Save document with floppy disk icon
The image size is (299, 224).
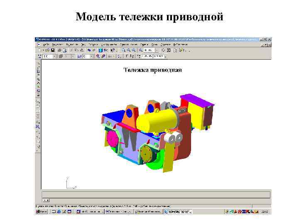[53, 50]
